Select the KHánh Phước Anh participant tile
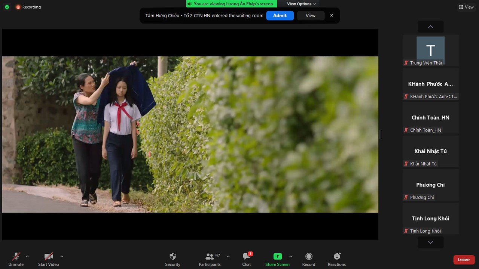 click(430, 84)
